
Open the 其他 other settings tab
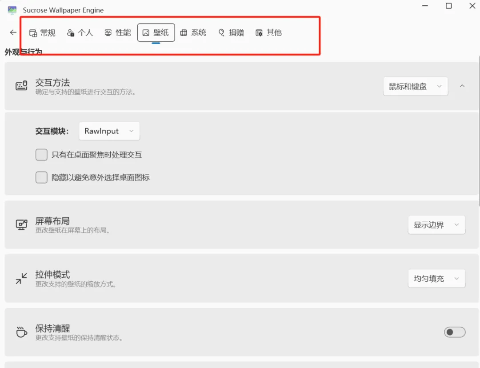click(269, 33)
